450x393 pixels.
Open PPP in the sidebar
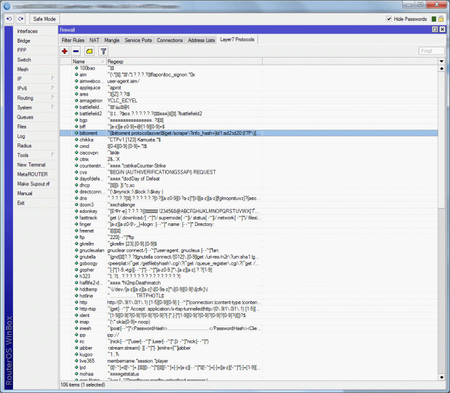pos(22,50)
